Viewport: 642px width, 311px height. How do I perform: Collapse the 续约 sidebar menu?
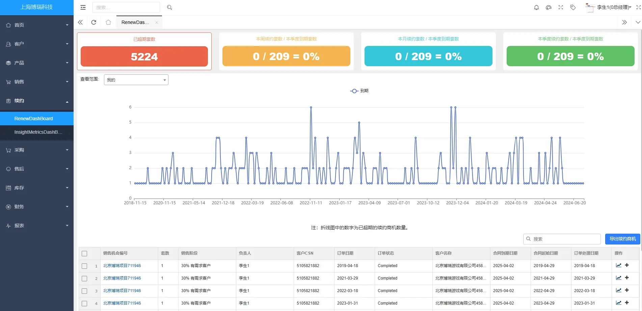coord(37,101)
